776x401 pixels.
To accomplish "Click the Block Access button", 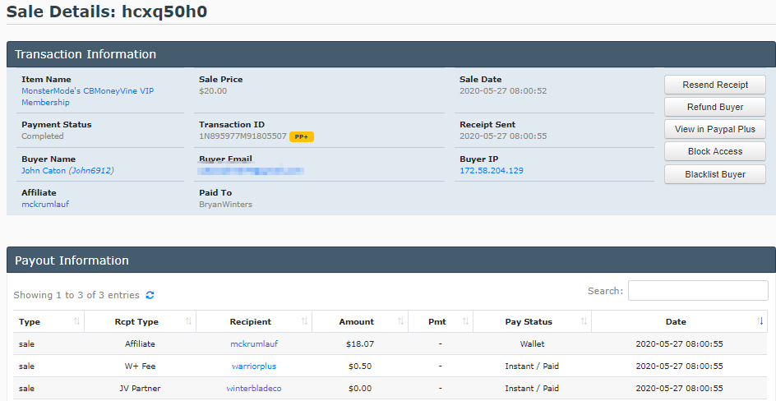I will (x=715, y=151).
